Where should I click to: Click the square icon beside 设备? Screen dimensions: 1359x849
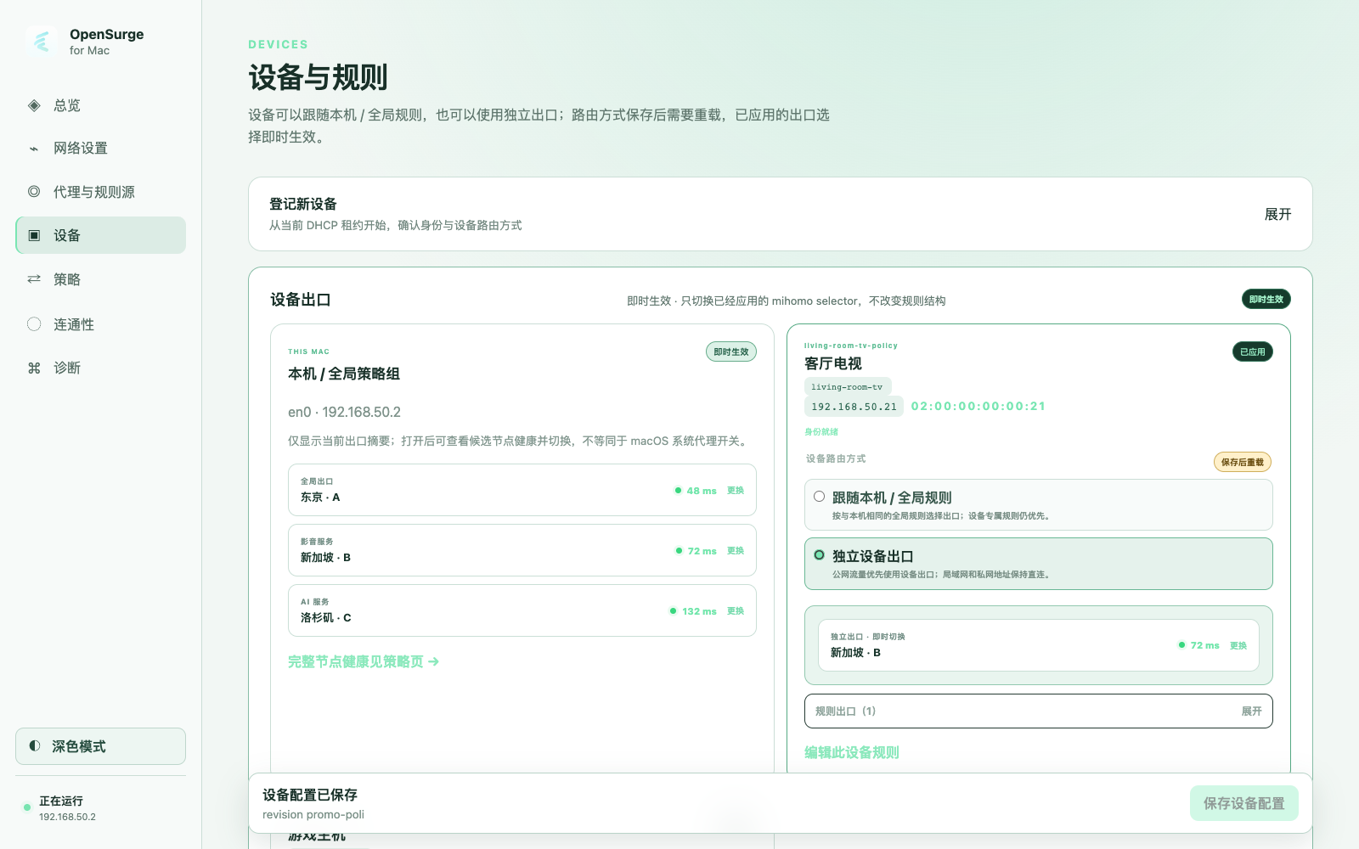coord(34,235)
